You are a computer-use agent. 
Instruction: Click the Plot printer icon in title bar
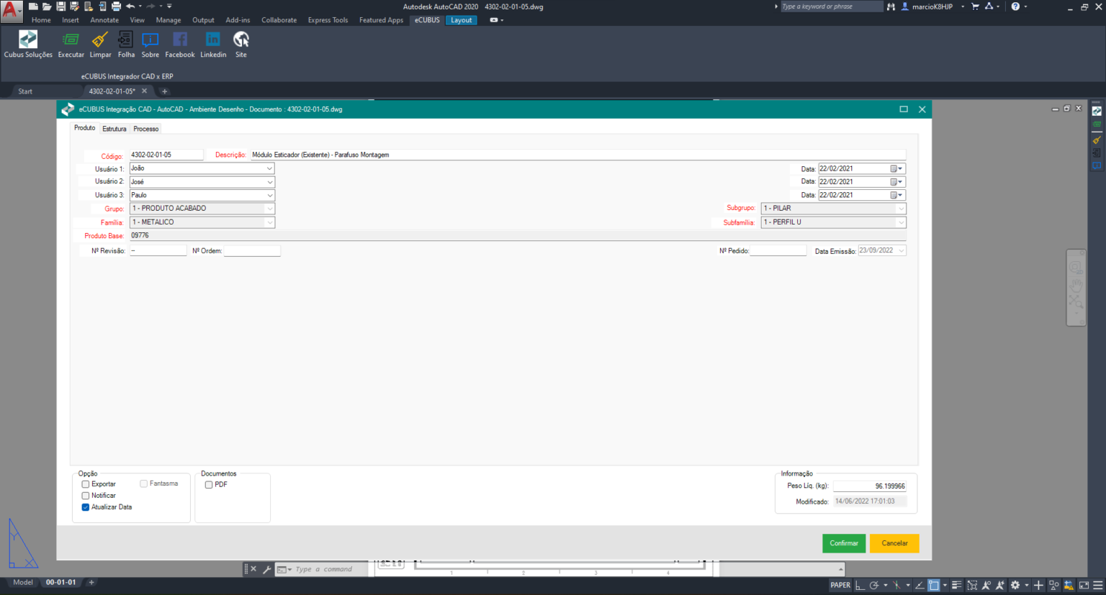click(116, 6)
